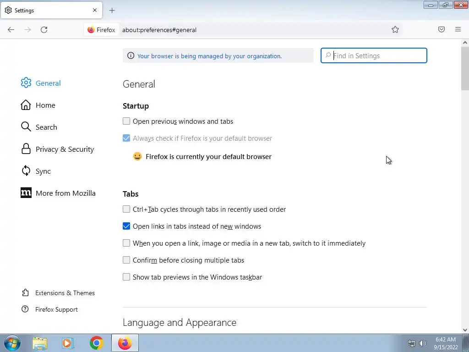Click the 'Firefox is currently your default browser' text

[x=208, y=157]
